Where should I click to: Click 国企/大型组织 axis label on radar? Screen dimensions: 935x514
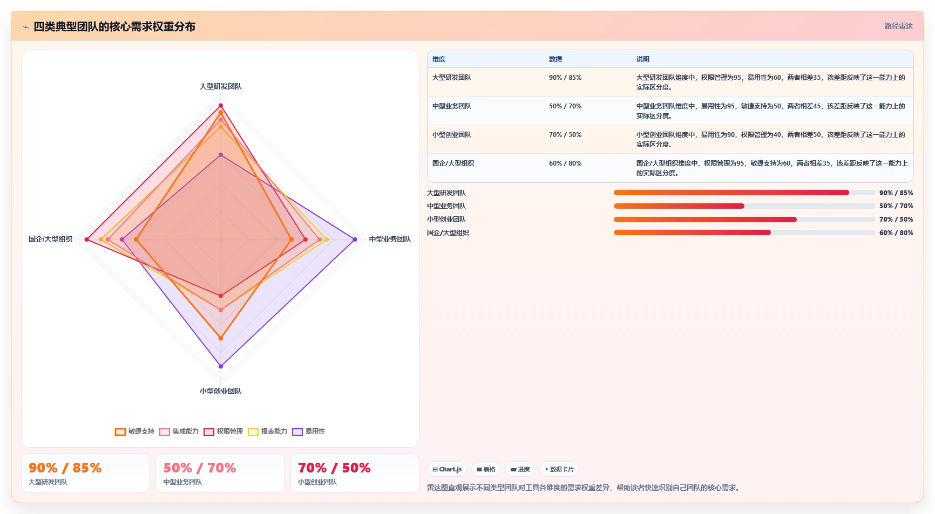[50, 239]
